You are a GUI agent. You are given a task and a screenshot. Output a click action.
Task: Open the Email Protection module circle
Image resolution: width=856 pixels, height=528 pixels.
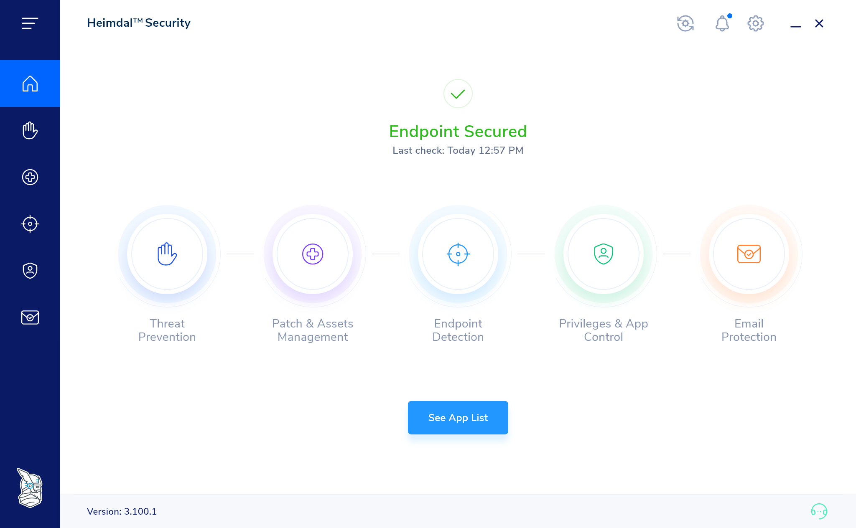coord(749,254)
